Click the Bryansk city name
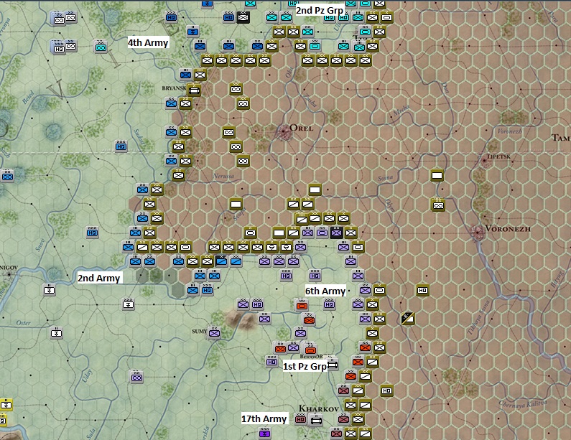The image size is (571, 440). pos(174,88)
